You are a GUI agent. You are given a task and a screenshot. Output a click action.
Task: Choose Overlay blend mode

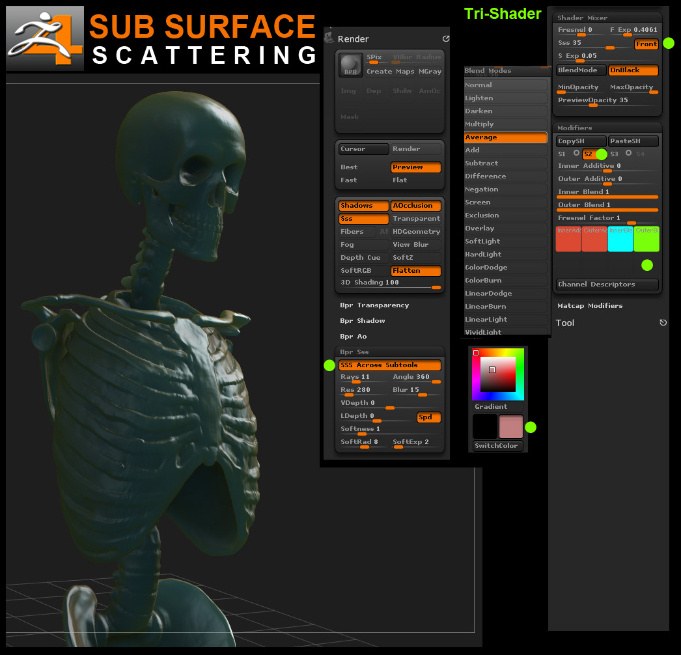(505, 229)
